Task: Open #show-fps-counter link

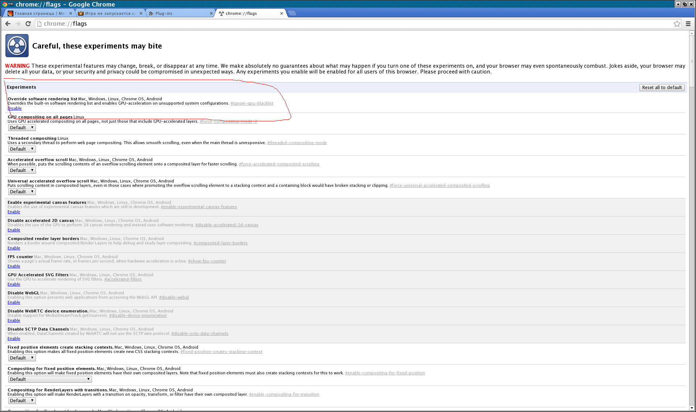Action: 207,261
